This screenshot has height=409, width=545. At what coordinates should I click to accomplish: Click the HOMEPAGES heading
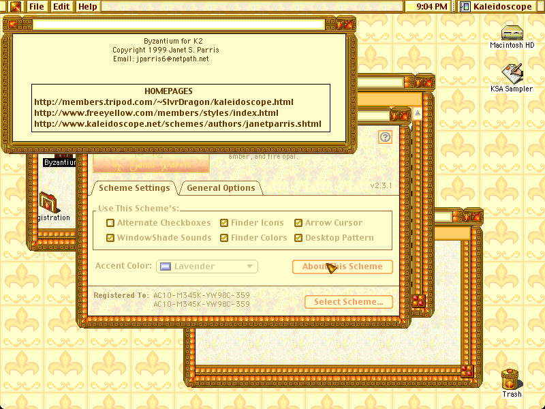click(168, 91)
